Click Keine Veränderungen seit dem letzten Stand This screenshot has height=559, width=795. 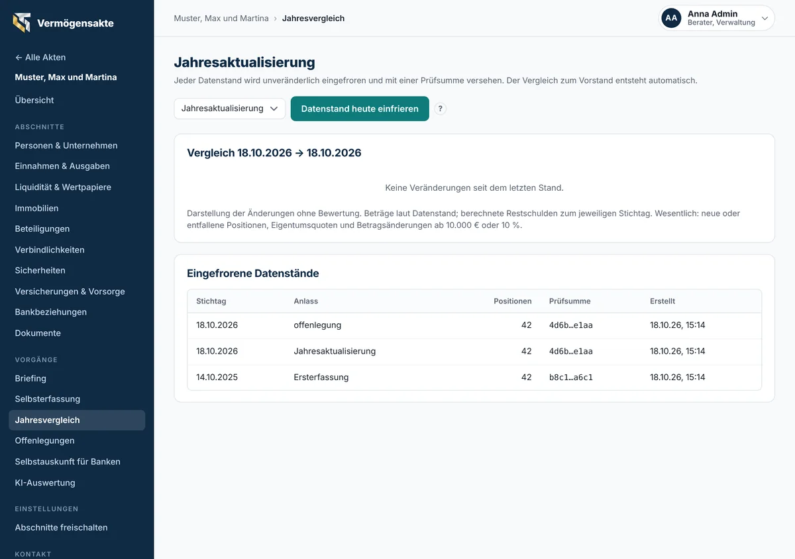(x=474, y=187)
